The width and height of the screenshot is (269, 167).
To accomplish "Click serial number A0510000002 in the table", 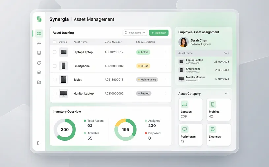I will tap(114, 66).
